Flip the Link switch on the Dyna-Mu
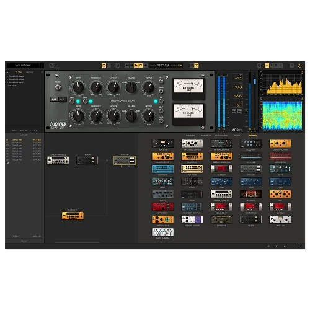 72,101
